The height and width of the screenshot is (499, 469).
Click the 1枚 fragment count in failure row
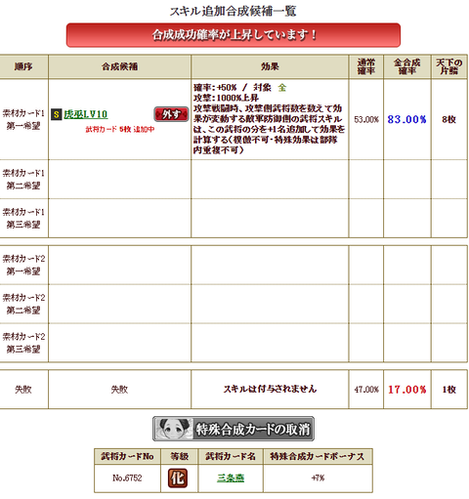click(x=448, y=390)
